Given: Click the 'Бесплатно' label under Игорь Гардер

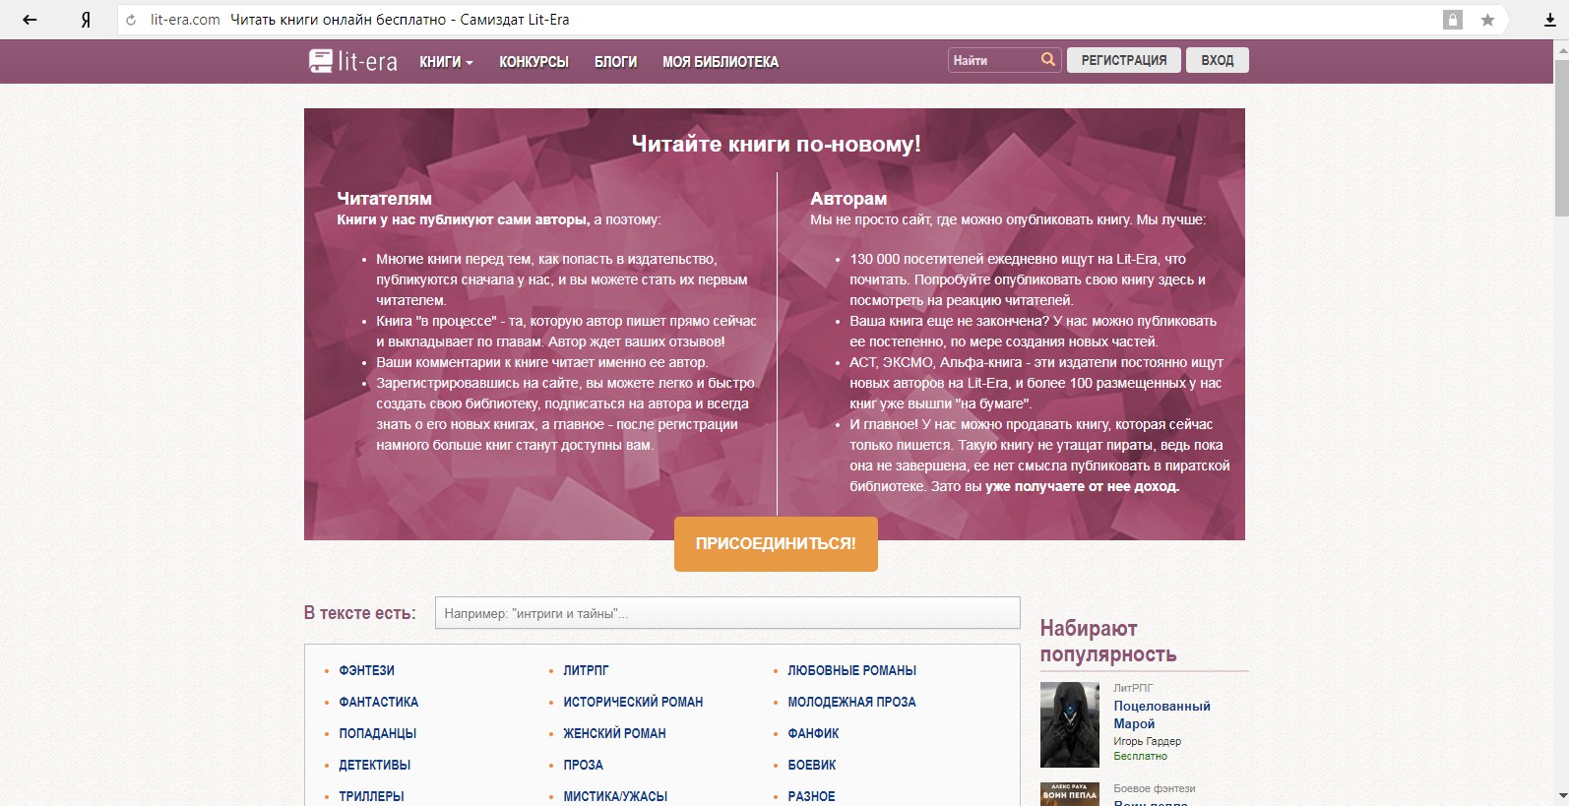Looking at the screenshot, I should click(1140, 756).
